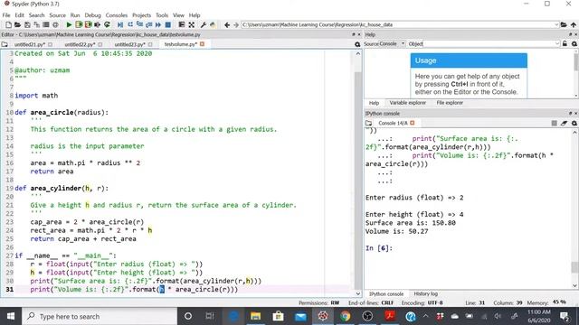
Task: Switch to the untitled23.py tab
Action: click(130, 44)
